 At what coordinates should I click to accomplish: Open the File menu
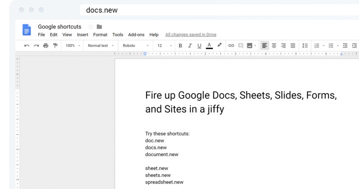click(41, 35)
